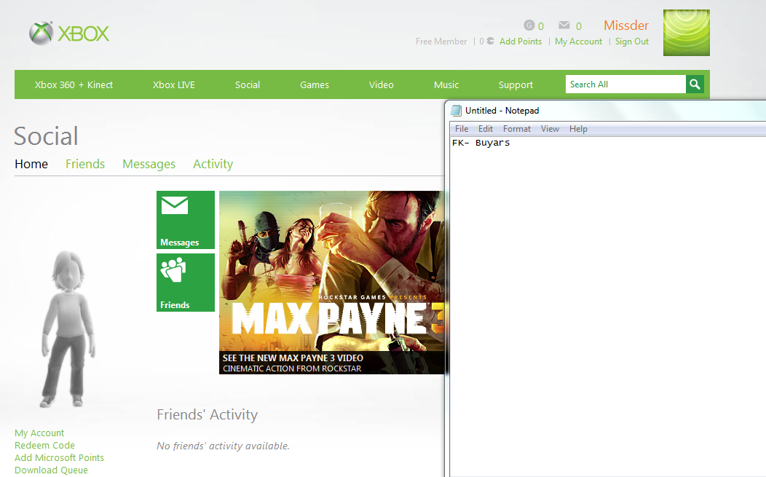Click the Redeem Code link
Image resolution: width=766 pixels, height=477 pixels.
pos(44,445)
